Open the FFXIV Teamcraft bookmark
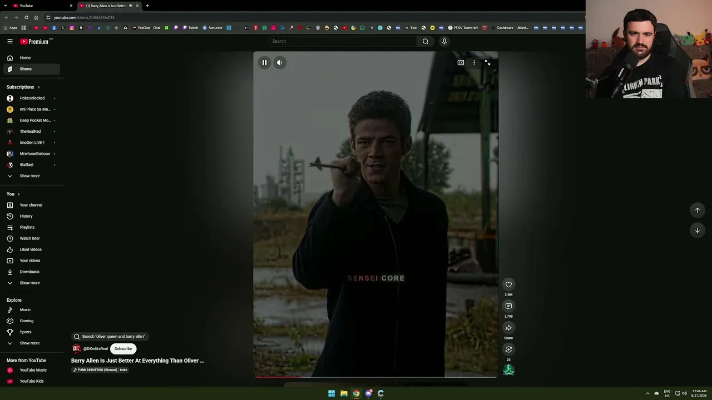The image size is (712, 400). [463, 28]
